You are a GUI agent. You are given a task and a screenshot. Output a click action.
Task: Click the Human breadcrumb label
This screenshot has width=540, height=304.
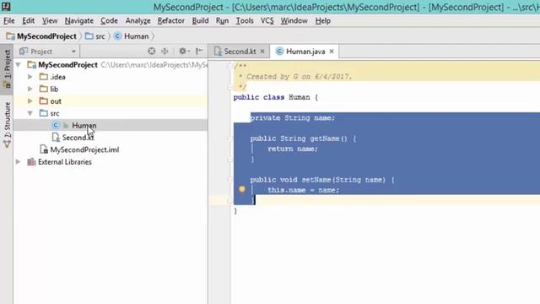tap(137, 36)
